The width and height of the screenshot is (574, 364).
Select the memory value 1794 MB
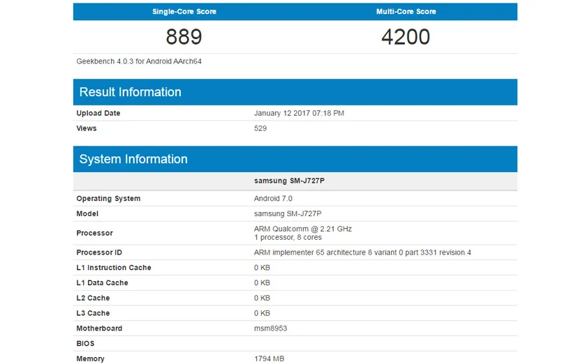tap(270, 359)
